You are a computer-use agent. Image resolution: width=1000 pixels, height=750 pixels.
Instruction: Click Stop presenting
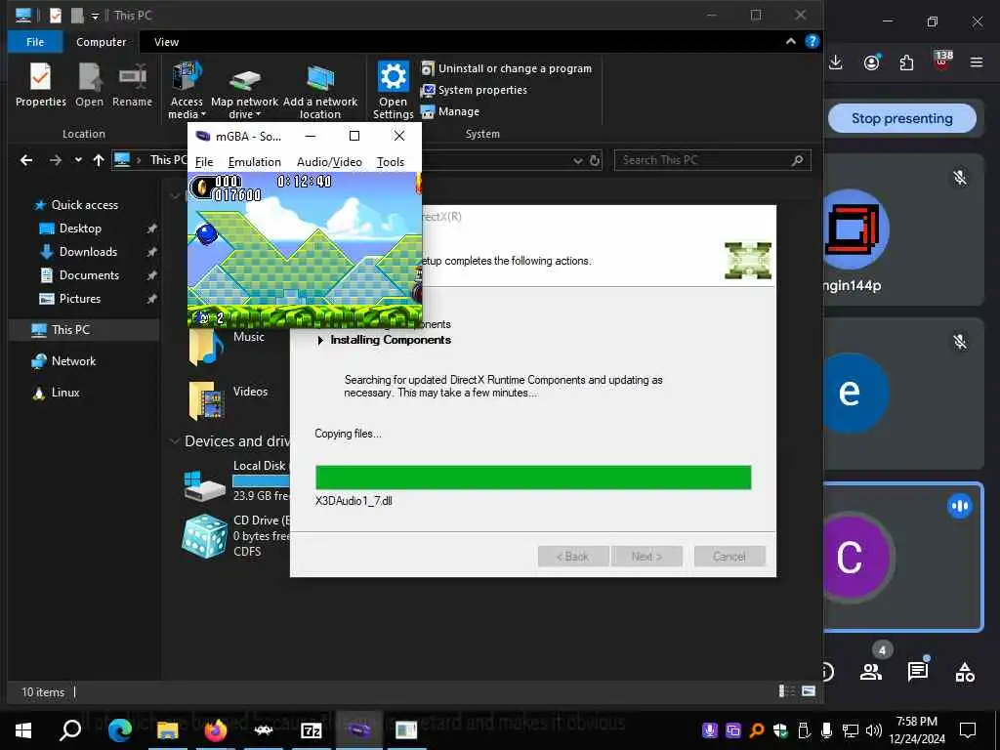click(x=901, y=118)
